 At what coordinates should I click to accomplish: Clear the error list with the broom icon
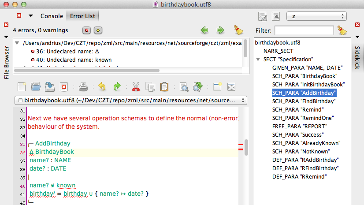pos(238,30)
